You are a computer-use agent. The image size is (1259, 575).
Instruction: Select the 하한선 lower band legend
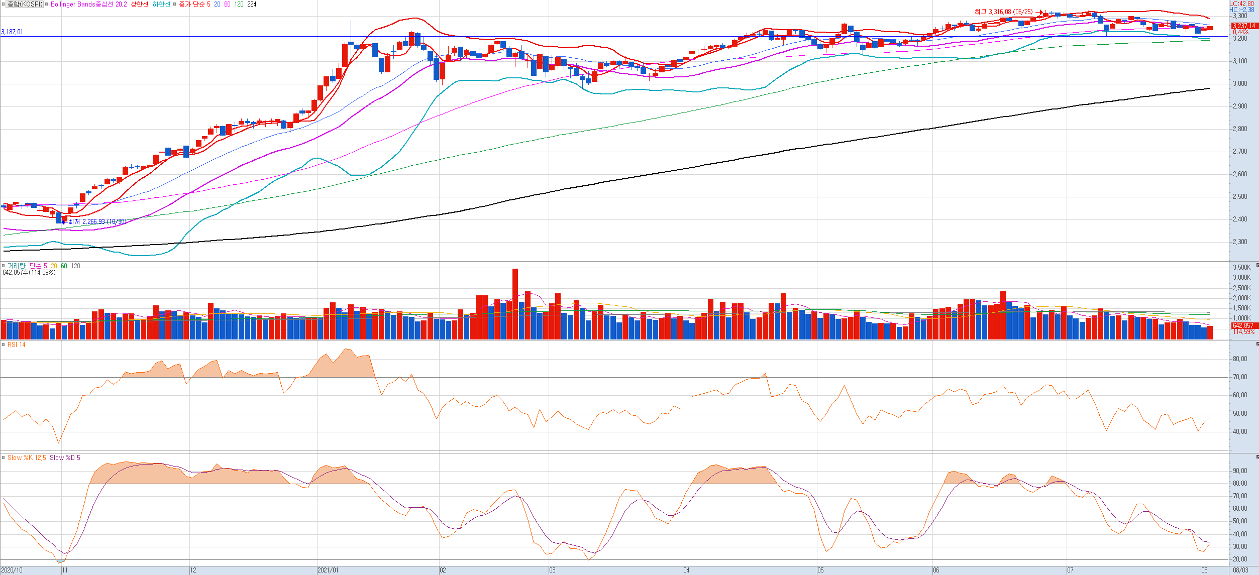click(x=161, y=4)
